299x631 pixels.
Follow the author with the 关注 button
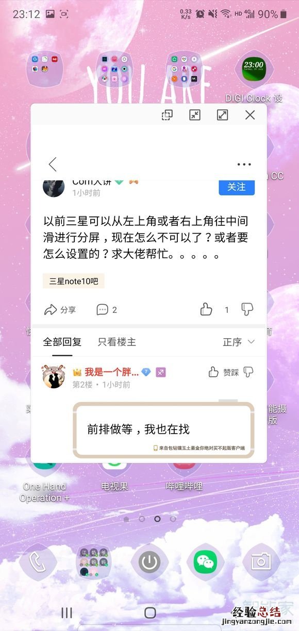tap(237, 187)
